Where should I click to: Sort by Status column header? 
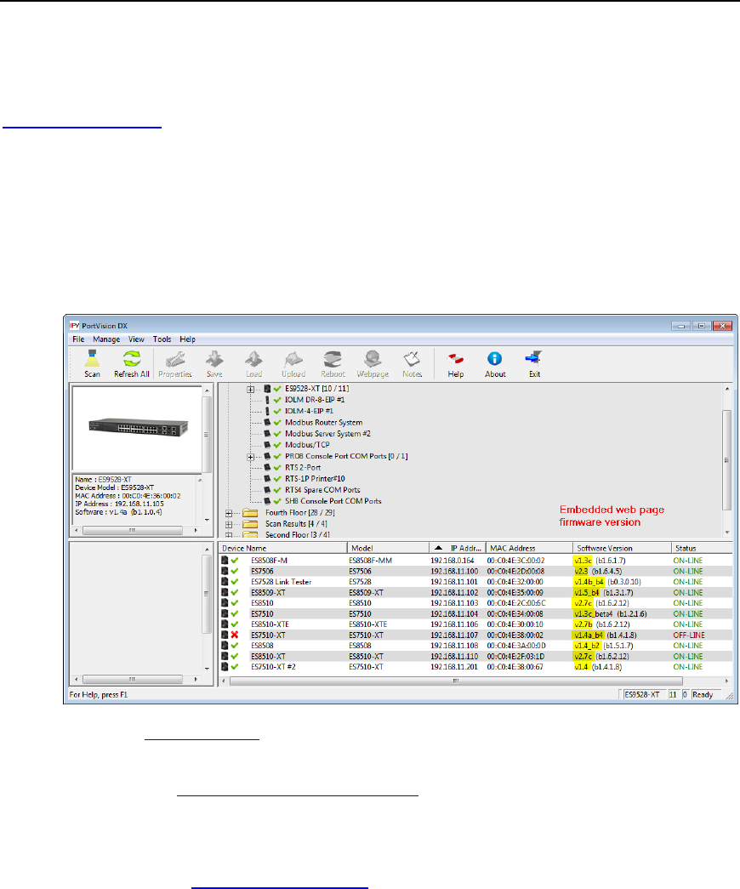point(702,548)
